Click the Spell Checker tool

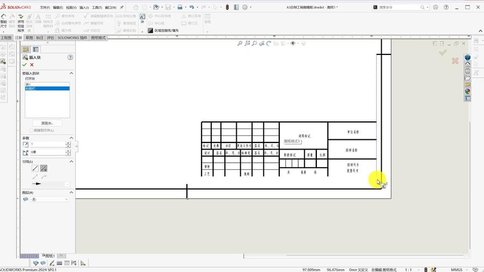[21, 21]
